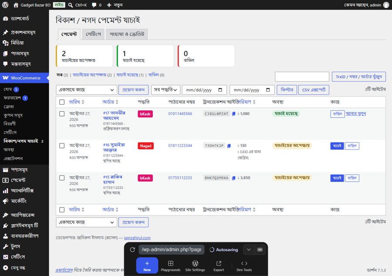Click the Playground URL address field
Screen dimensions: 392x276
pos(172,249)
